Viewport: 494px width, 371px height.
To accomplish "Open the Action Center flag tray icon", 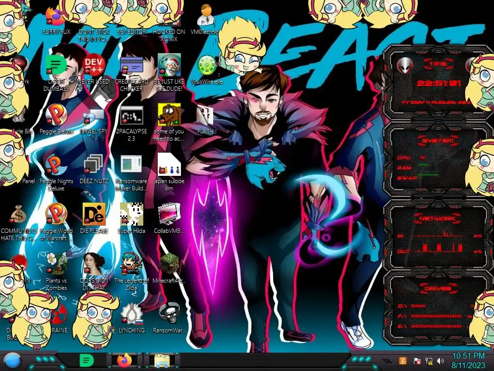I will (x=417, y=360).
